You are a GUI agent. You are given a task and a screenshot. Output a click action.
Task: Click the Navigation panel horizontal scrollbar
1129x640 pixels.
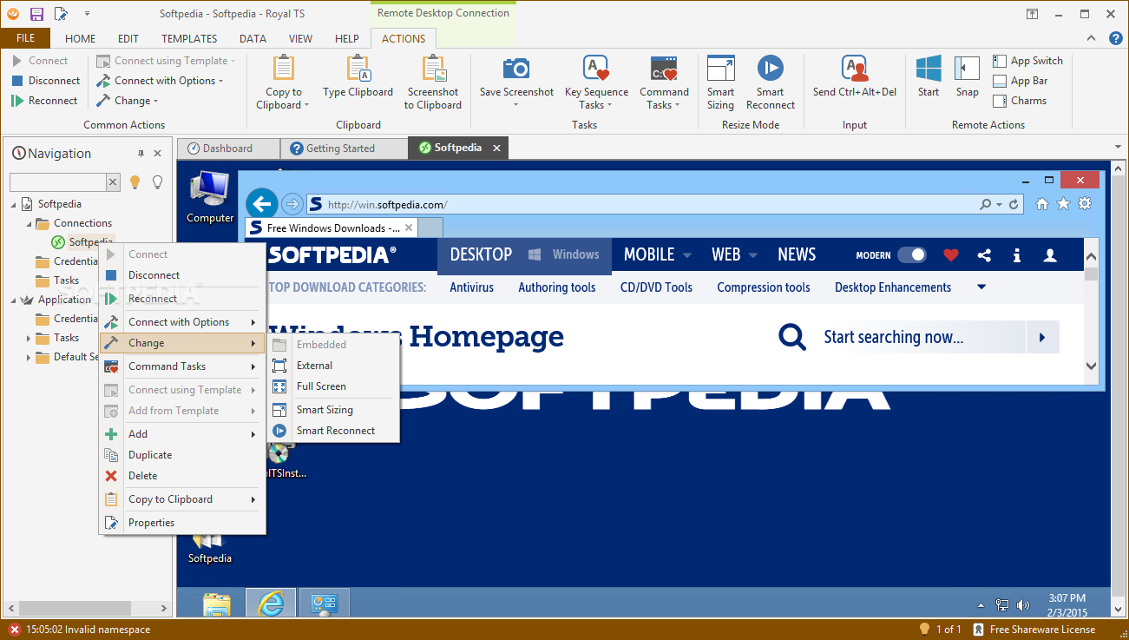click(x=74, y=608)
